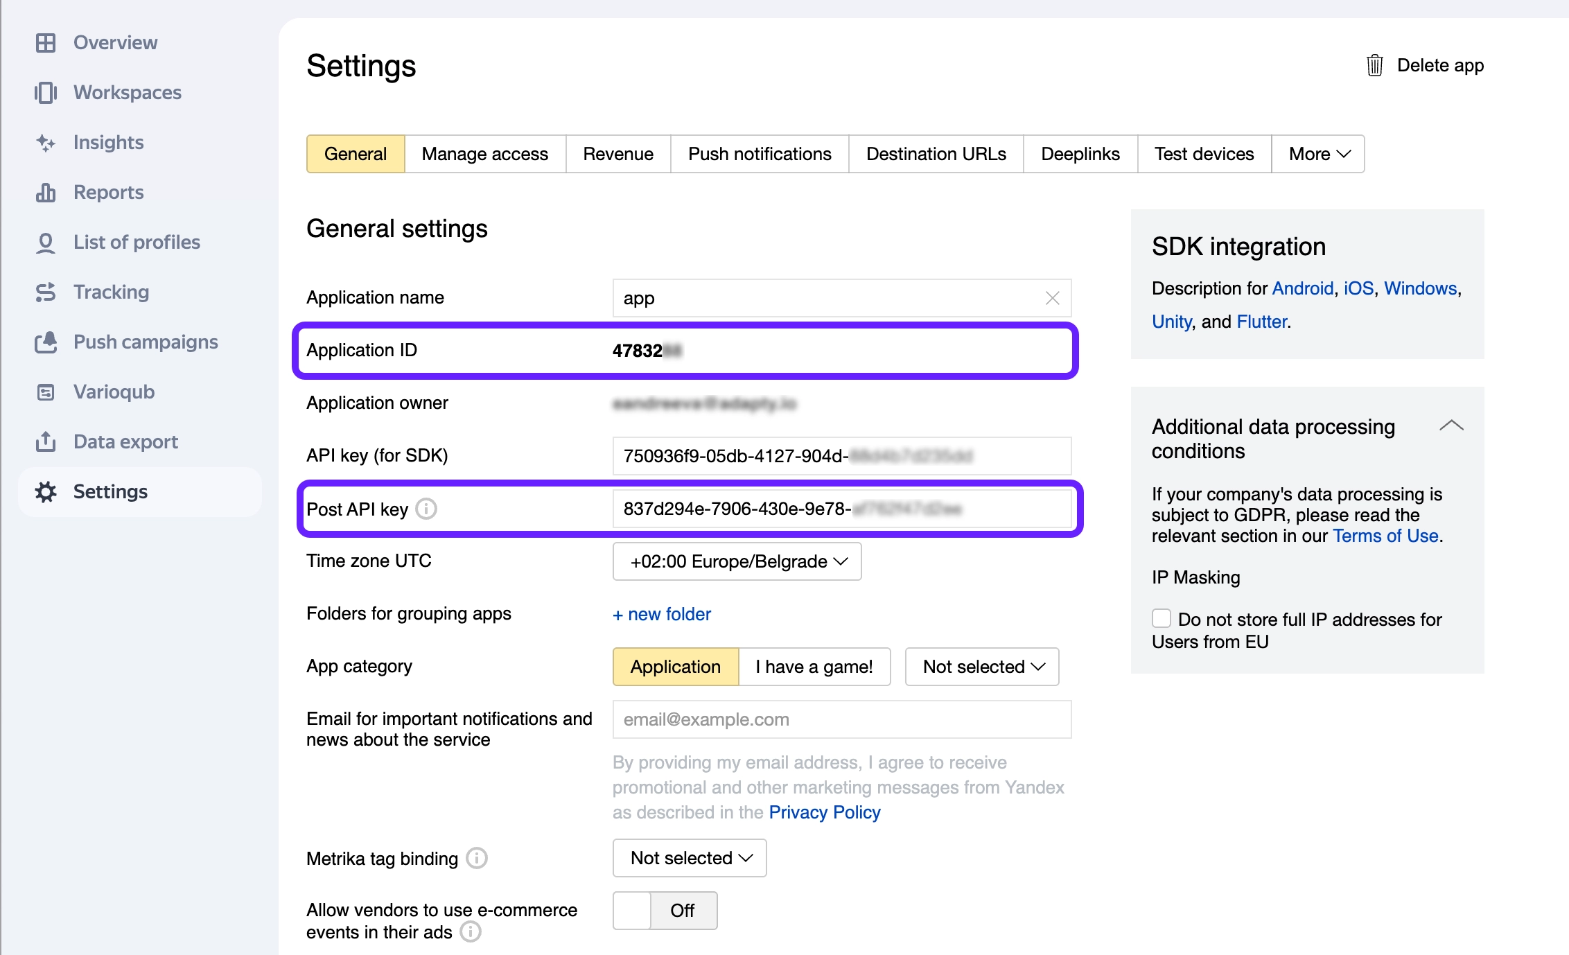Collapse the Additional data processing conditions panel
The width and height of the screenshot is (1569, 955).
tap(1452, 426)
